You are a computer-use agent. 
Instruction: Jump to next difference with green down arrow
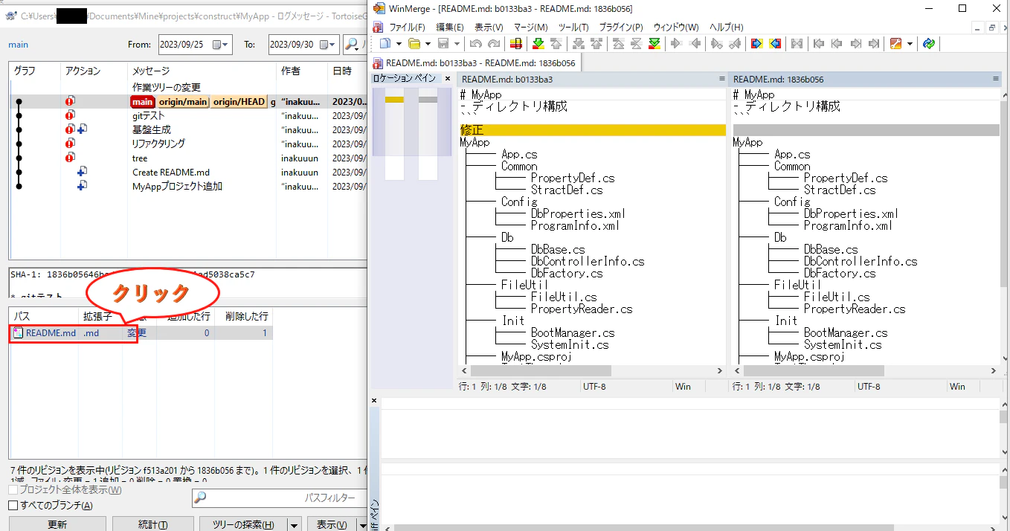coord(538,44)
